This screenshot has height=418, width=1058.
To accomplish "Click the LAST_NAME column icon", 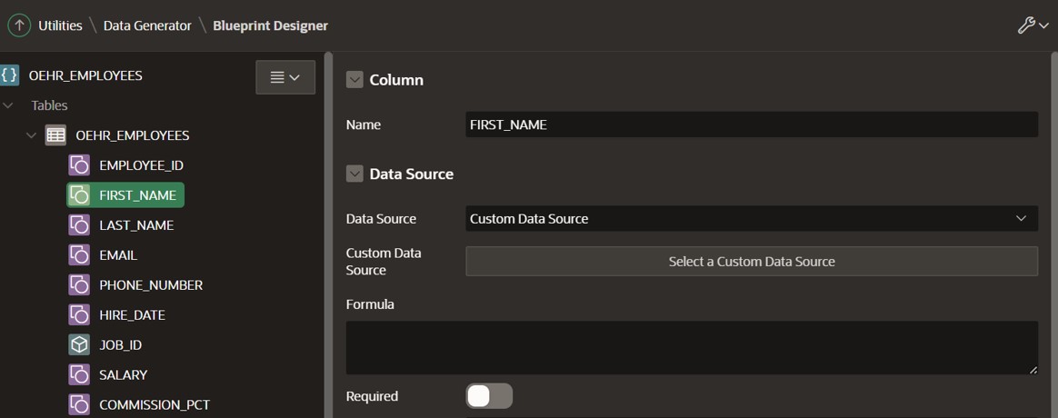I will tap(79, 225).
